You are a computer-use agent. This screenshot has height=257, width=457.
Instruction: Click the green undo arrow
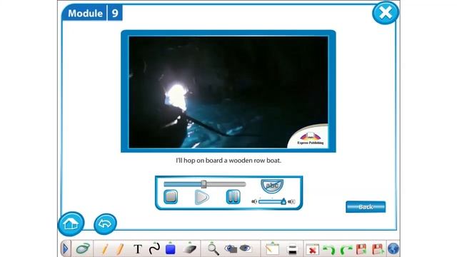(x=329, y=250)
